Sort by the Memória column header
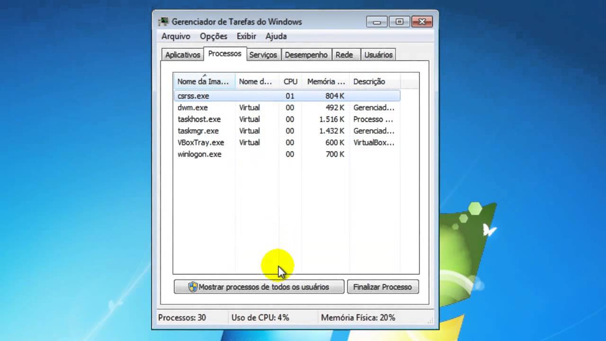 point(326,81)
